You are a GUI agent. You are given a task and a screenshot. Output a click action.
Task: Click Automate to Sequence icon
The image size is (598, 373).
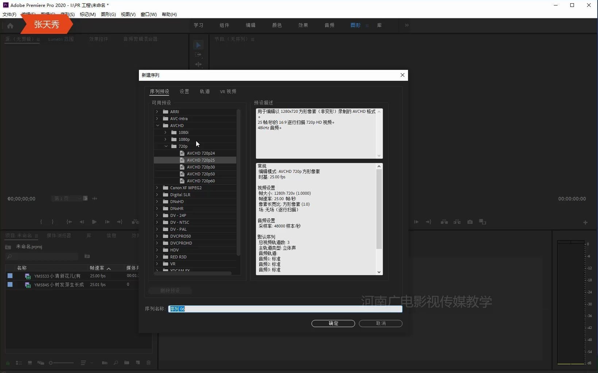pyautogui.click(x=105, y=363)
